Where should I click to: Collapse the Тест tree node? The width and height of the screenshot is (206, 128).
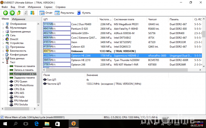(x=3, y=62)
